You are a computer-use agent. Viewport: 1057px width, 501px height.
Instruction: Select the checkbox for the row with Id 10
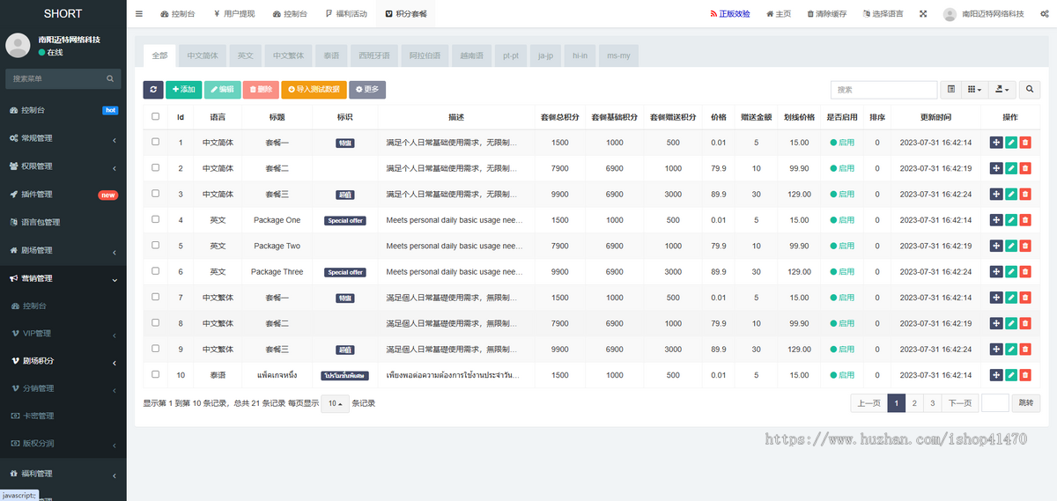pyautogui.click(x=156, y=374)
